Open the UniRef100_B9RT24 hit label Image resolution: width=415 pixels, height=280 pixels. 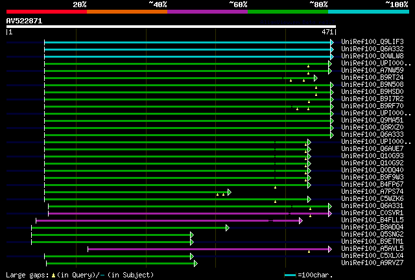pyautogui.click(x=372, y=78)
